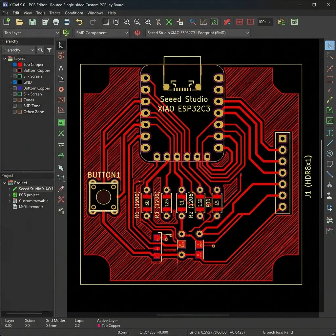Click the blue Bottom Copper color swatch
This screenshot has width=336, height=336.
(20, 88)
